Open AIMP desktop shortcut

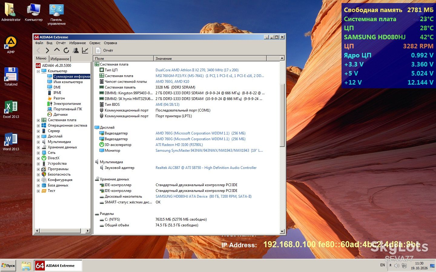(x=11, y=45)
